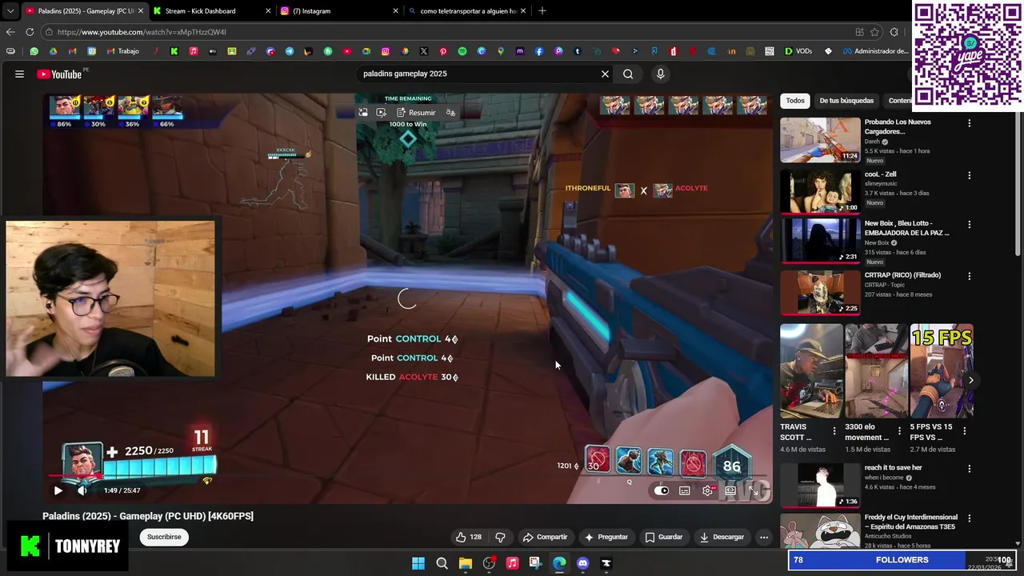The image size is (1024, 576).
Task: Open options for TRAVIS SCOTT short
Action: click(834, 431)
